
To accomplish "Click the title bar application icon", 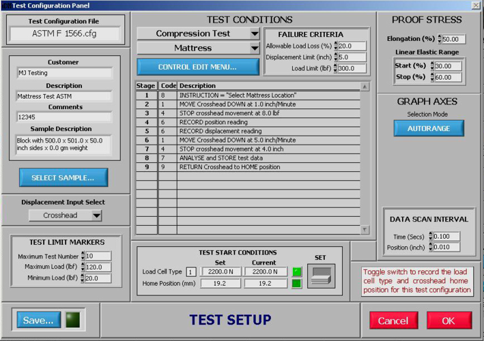I will coord(6,5).
